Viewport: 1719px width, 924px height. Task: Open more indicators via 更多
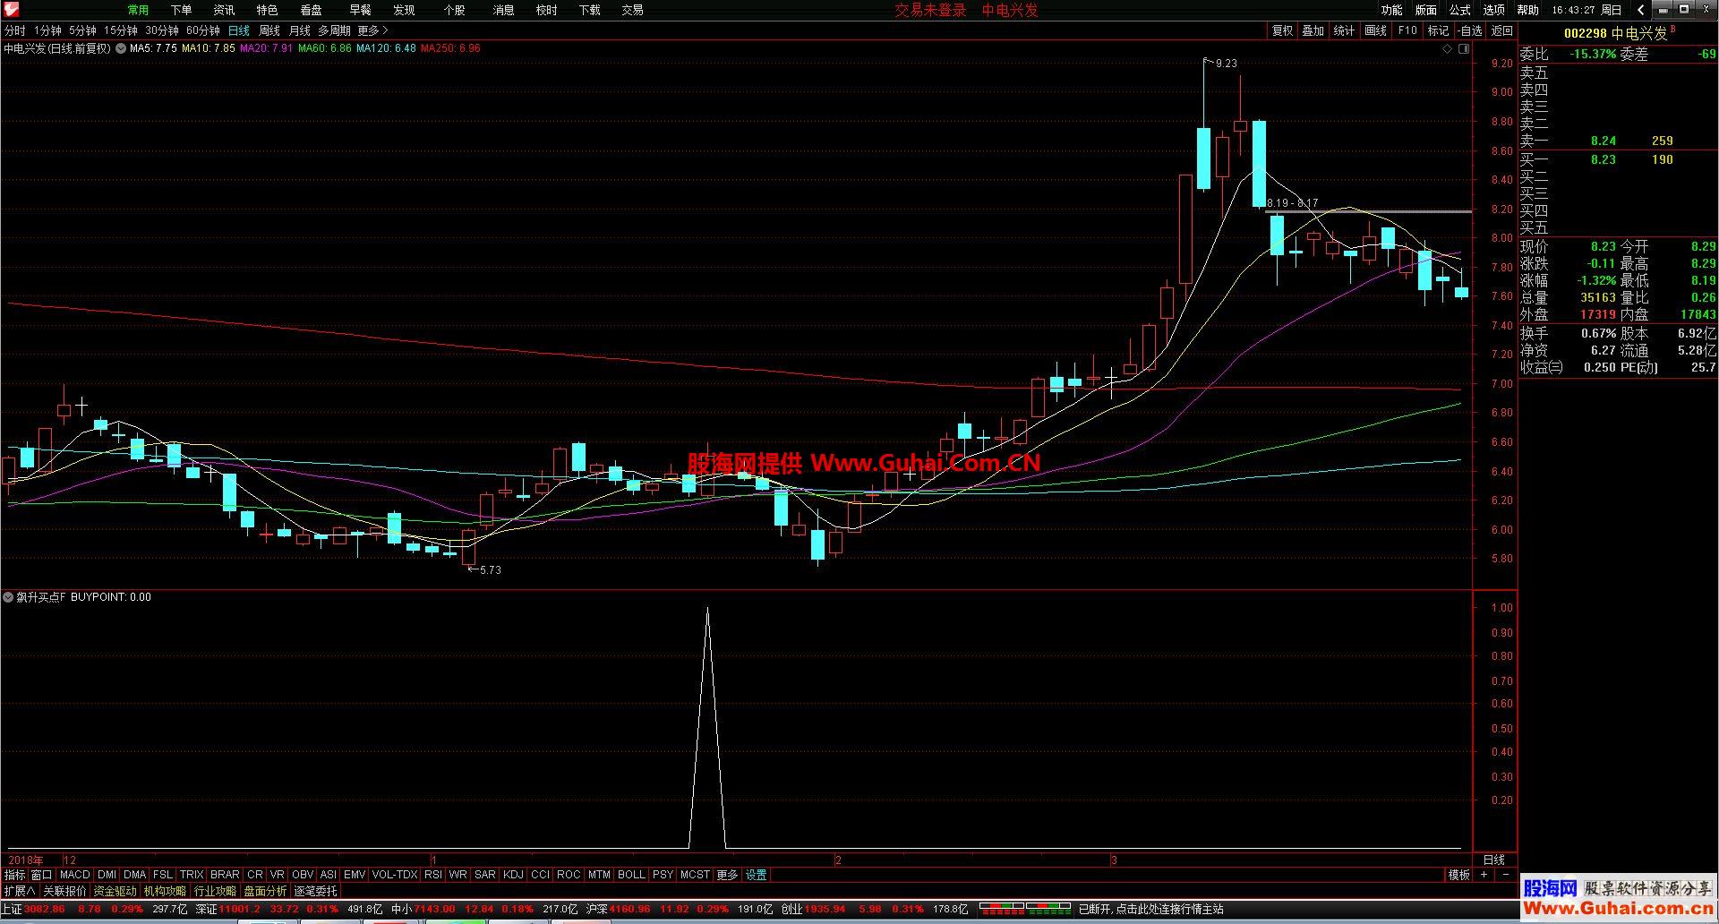[727, 875]
